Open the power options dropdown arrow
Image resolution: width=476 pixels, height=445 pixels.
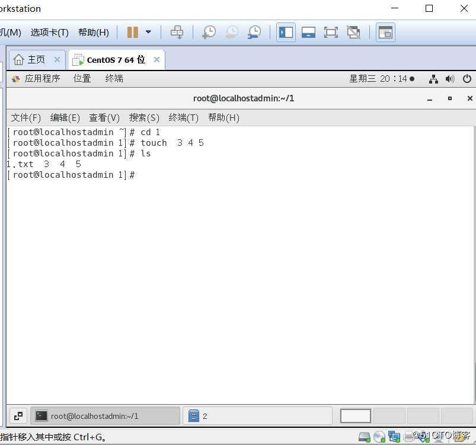click(148, 32)
